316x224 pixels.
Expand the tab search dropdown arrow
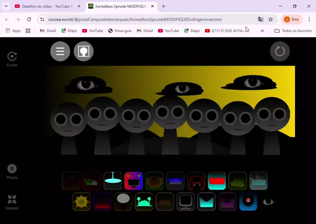[6, 7]
